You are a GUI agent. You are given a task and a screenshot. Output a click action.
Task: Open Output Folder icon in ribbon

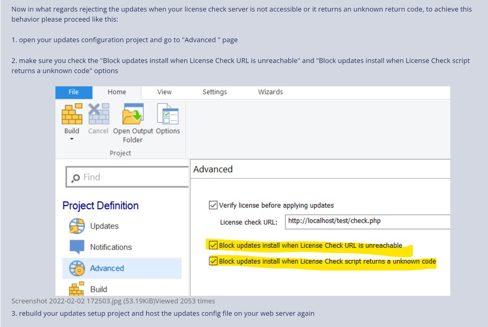pos(133,114)
